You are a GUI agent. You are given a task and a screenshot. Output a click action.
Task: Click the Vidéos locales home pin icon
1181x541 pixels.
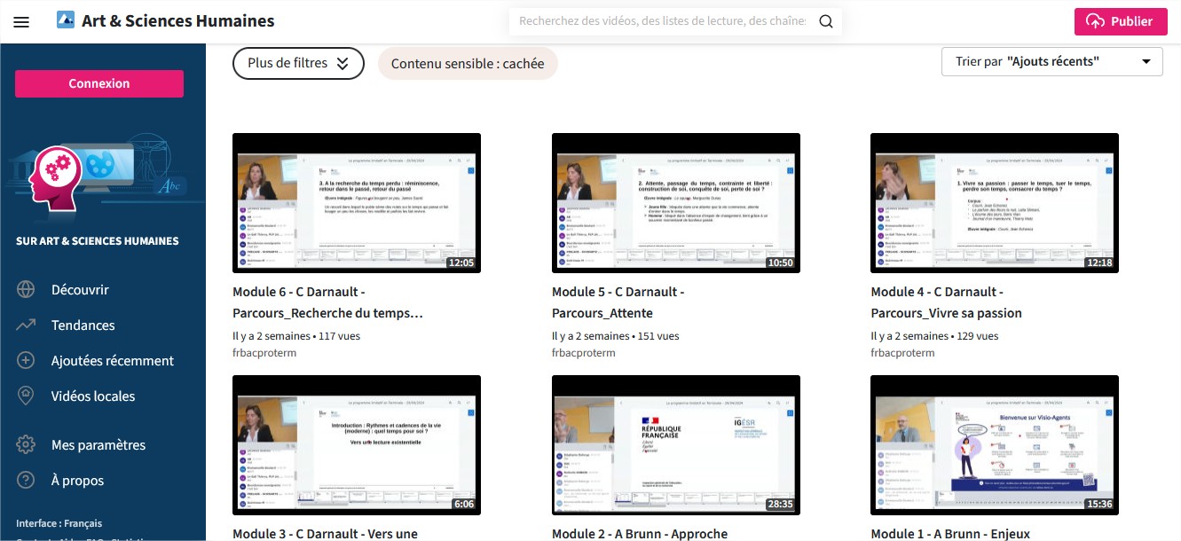(26, 396)
